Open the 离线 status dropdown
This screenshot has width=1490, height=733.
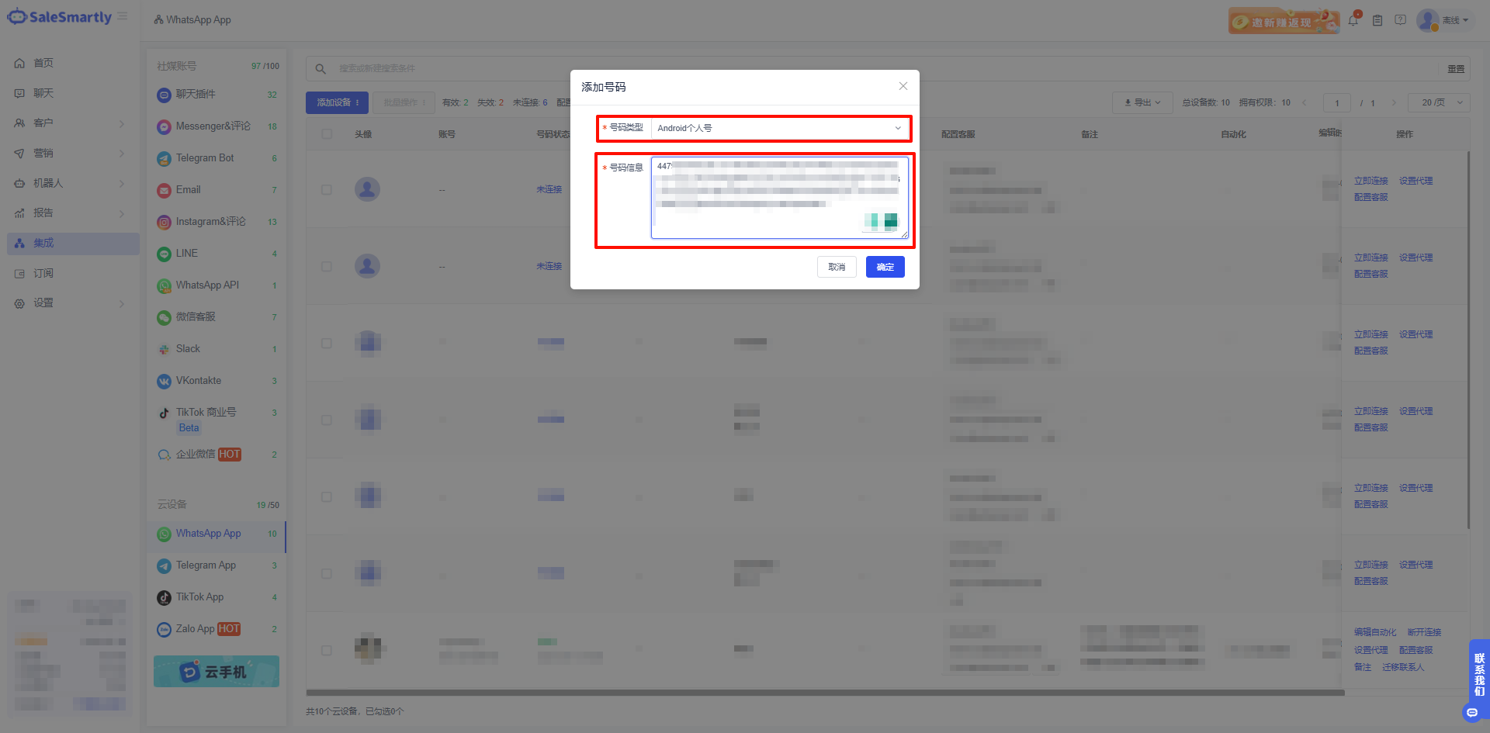(x=1455, y=20)
